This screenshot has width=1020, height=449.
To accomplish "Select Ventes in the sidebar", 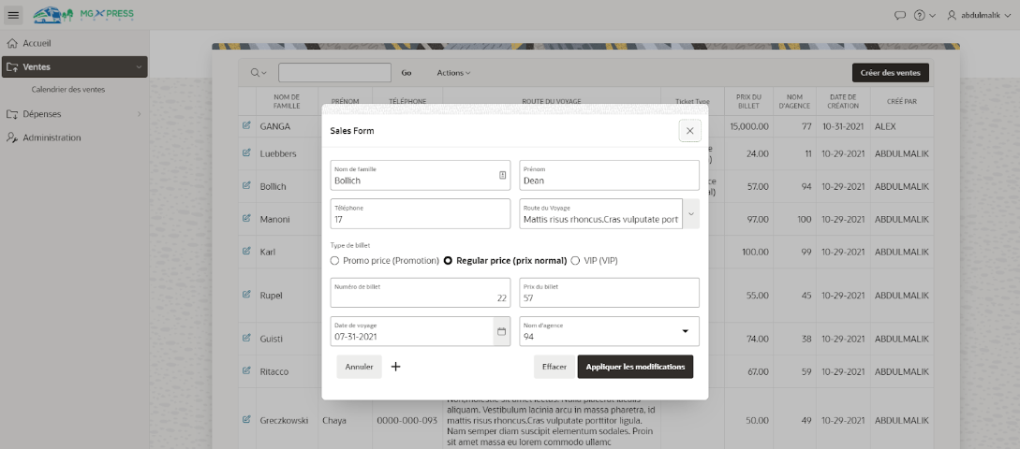I will point(75,67).
